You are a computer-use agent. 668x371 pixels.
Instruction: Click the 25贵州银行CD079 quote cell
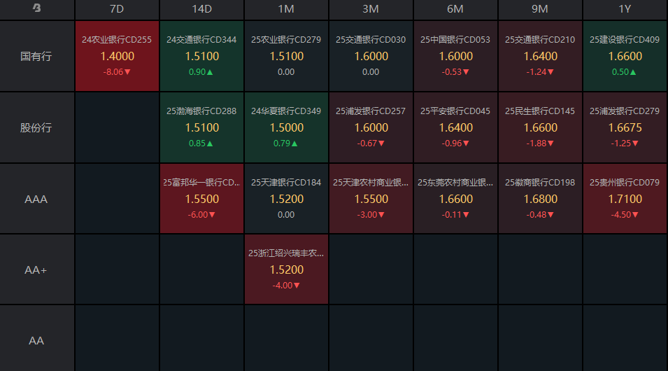pyautogui.click(x=625, y=199)
